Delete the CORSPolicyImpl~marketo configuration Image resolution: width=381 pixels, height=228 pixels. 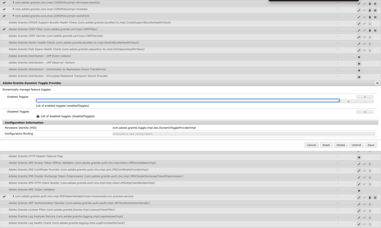pyautogui.click(x=370, y=10)
